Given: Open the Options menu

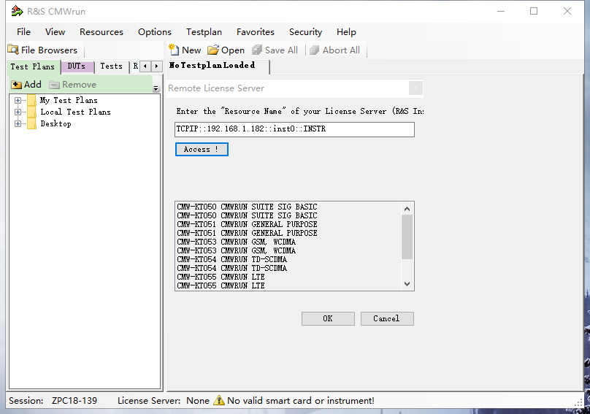Looking at the screenshot, I should point(155,32).
